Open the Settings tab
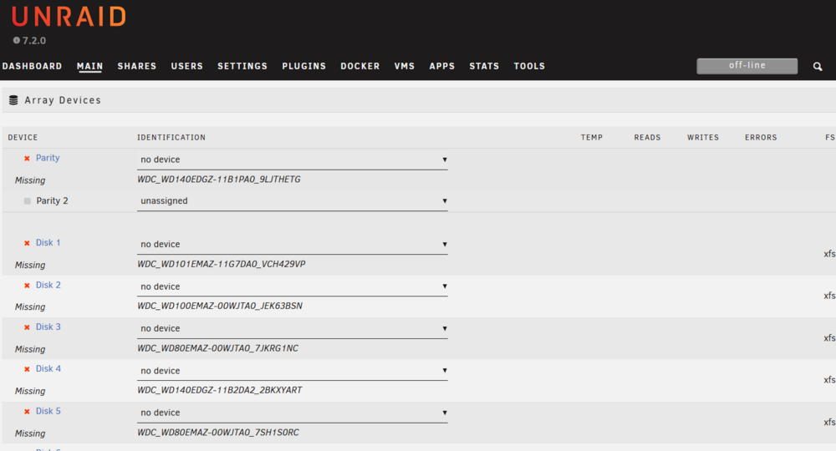The image size is (836, 451). click(242, 66)
